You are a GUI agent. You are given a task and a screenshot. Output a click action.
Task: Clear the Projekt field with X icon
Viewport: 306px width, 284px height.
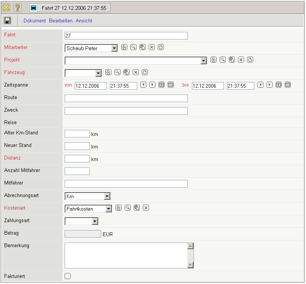click(241, 60)
